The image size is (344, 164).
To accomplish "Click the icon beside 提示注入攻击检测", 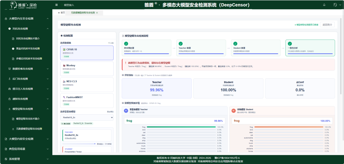I will click(x=10, y=89).
